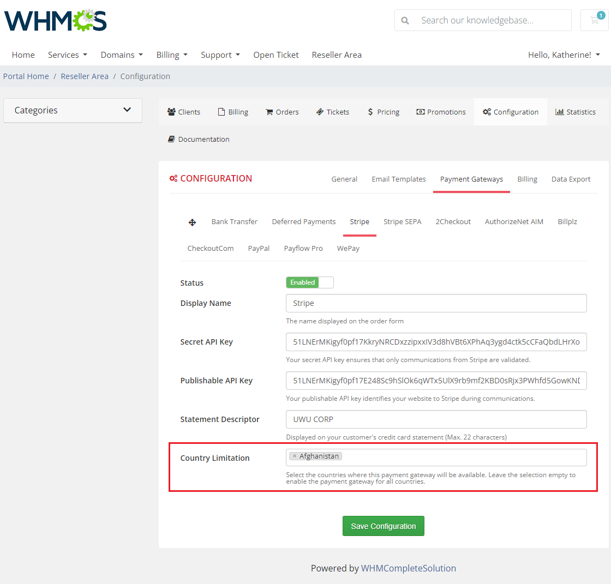Switch to the Data Export tab

coord(571,179)
